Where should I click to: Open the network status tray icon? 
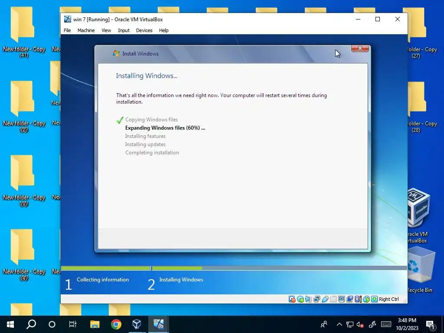(350, 324)
